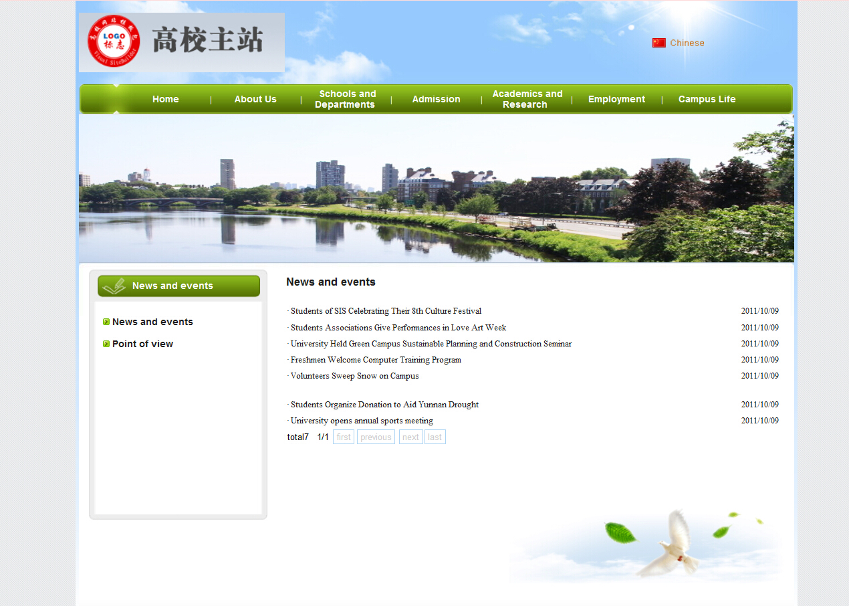This screenshot has width=849, height=606.
Task: Open Yunnan Drought donation article
Action: point(384,405)
